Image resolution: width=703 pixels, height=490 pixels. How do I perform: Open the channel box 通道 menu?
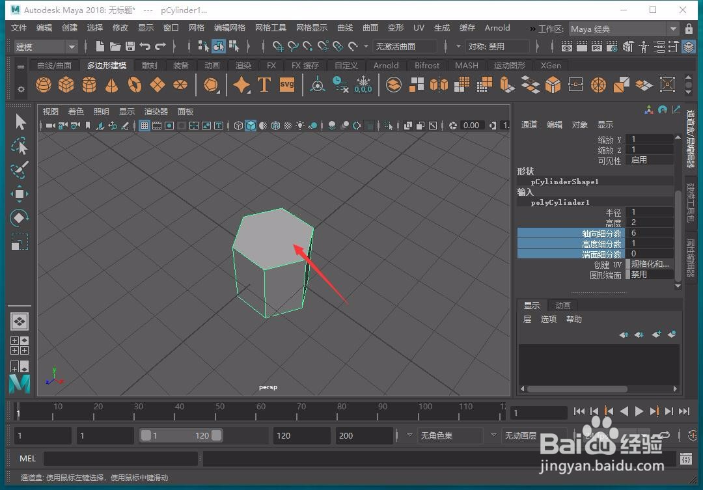529,125
